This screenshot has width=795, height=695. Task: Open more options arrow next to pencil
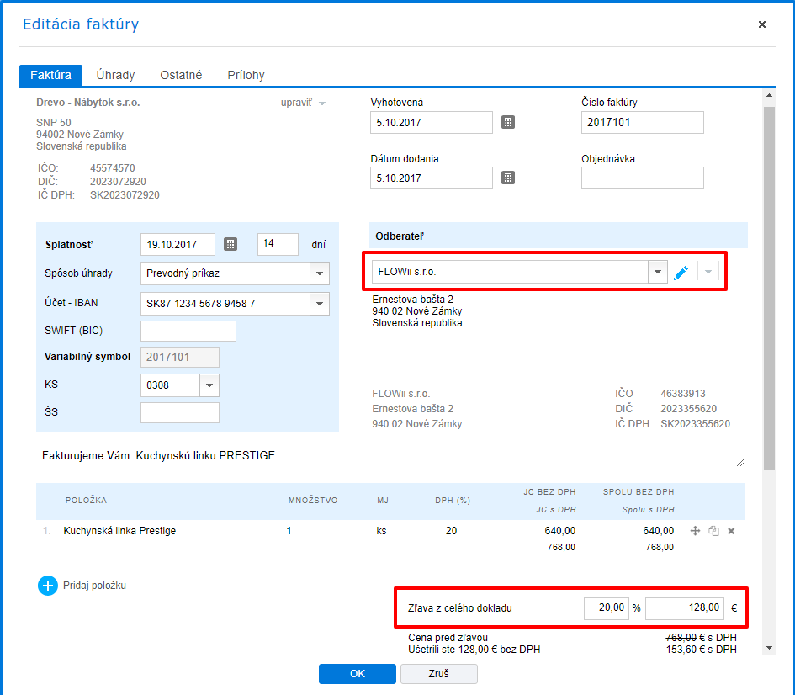click(708, 273)
